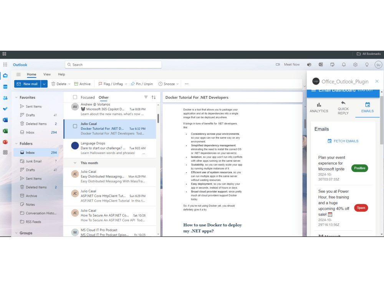Open More apps icon in left rail

click(x=5, y=152)
